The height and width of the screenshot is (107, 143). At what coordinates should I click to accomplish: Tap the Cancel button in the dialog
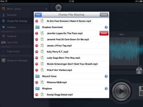(104, 15)
